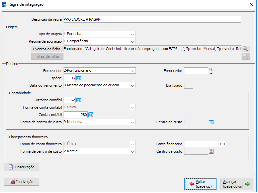Open the Regime de apuração dropdown

(x=133, y=41)
